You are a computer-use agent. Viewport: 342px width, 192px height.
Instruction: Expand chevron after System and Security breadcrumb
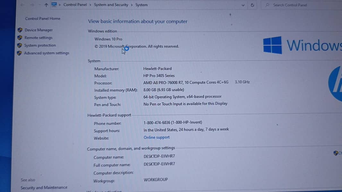[132, 5]
